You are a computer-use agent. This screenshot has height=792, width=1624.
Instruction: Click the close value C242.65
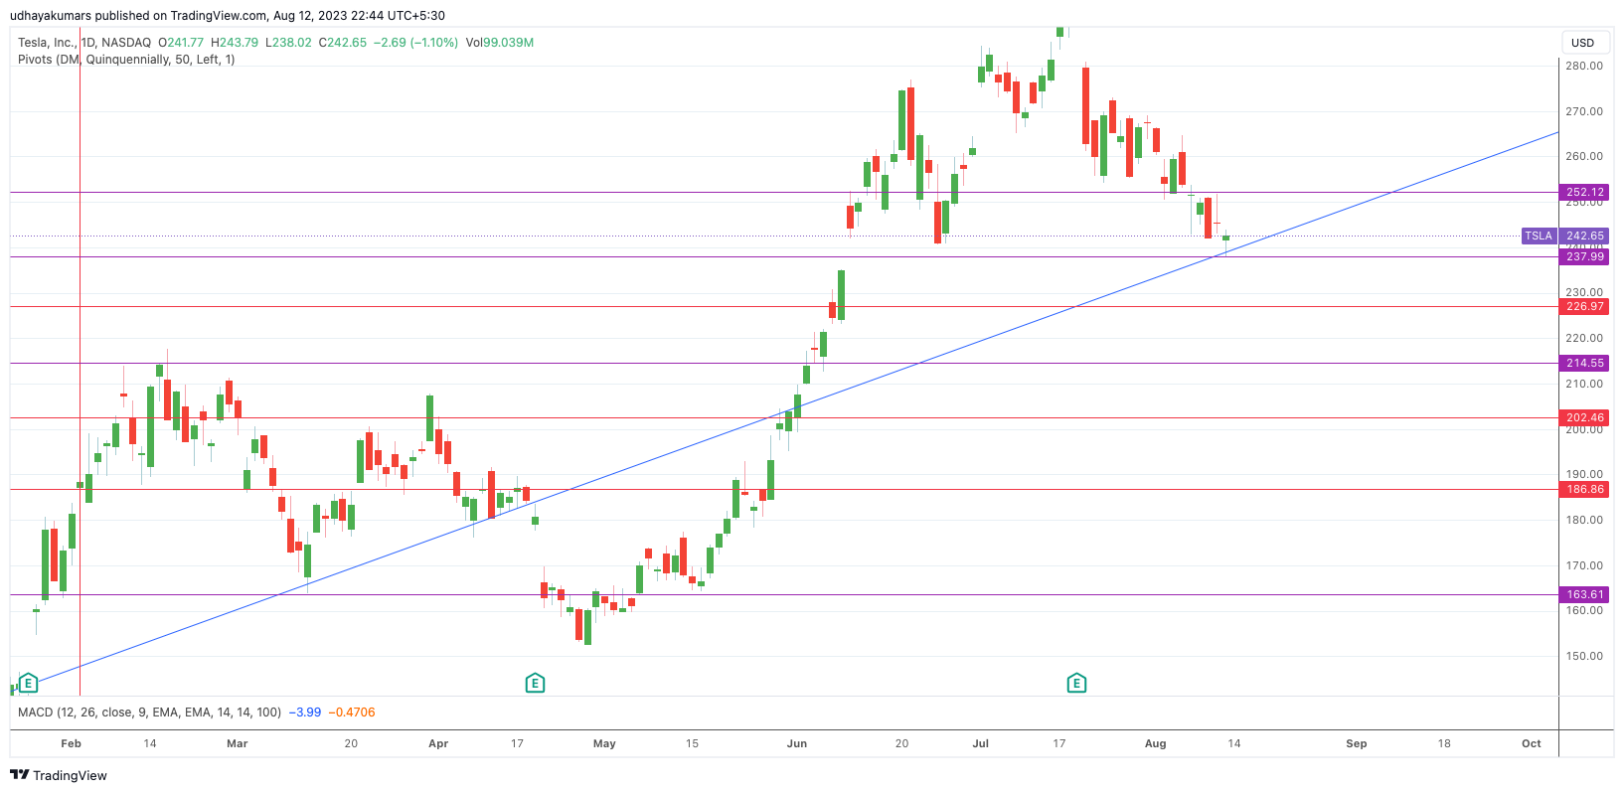342,43
